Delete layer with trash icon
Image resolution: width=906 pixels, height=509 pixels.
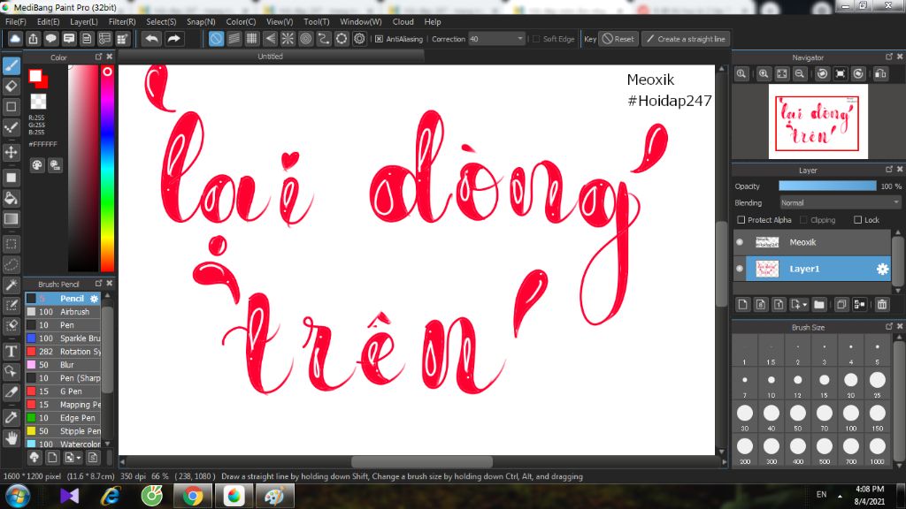[x=882, y=304]
